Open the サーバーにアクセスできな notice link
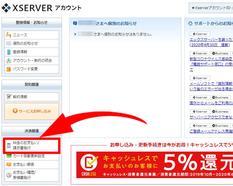The image size is (233, 186). pos(211,117)
